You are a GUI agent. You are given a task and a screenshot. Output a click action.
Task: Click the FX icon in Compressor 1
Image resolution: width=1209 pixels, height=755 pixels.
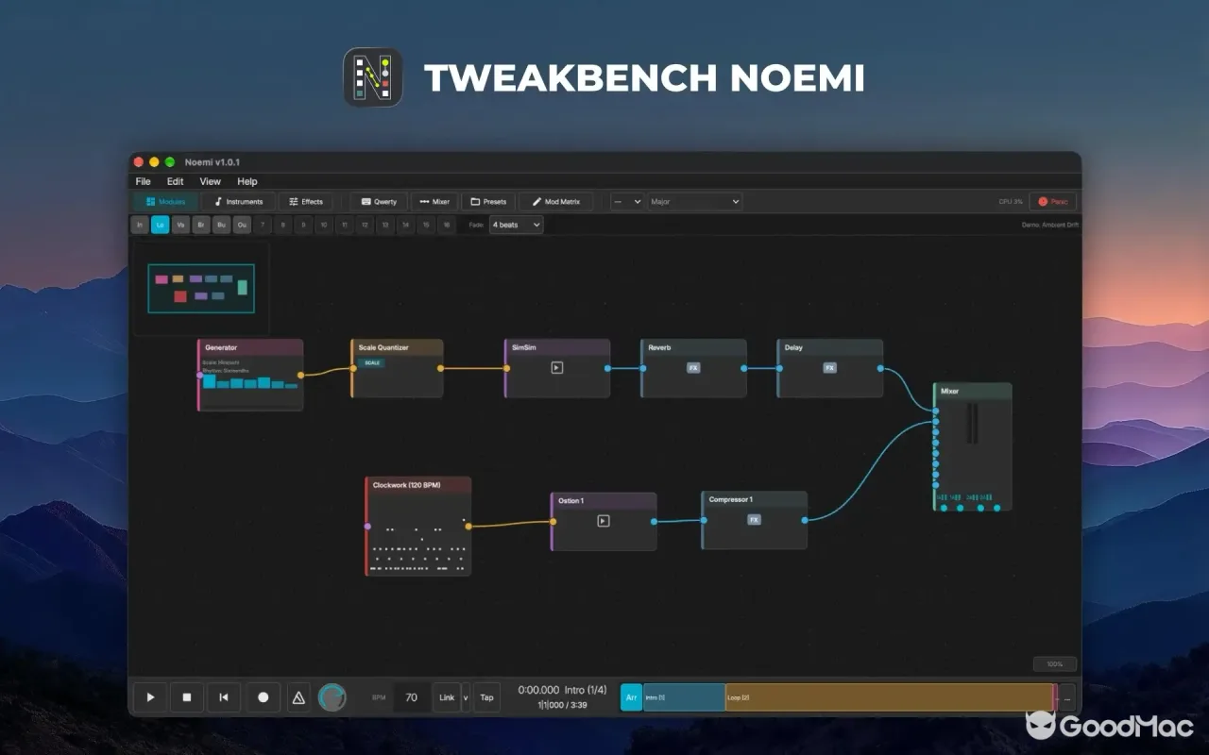tap(754, 520)
